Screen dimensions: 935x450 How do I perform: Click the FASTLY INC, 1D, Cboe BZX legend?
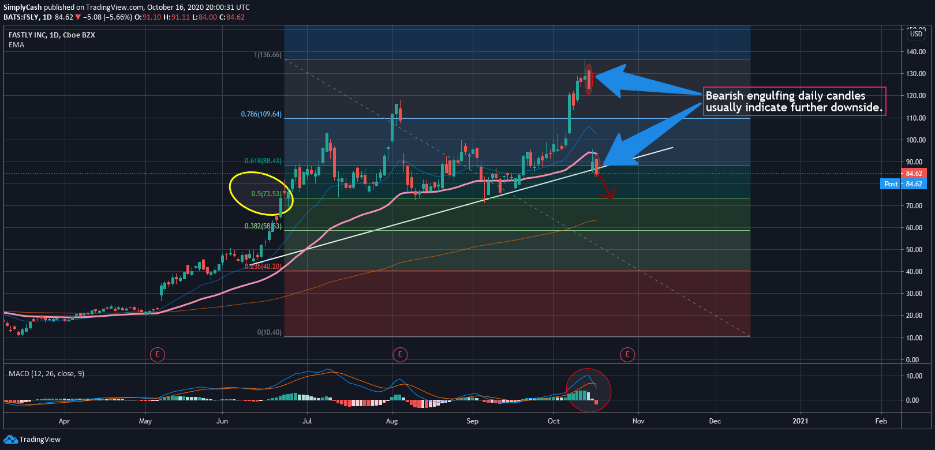pos(52,35)
